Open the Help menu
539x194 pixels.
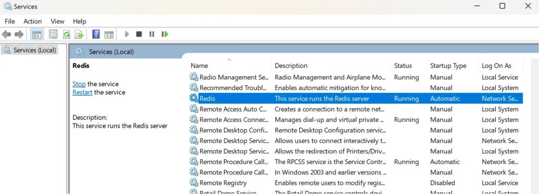pos(79,21)
